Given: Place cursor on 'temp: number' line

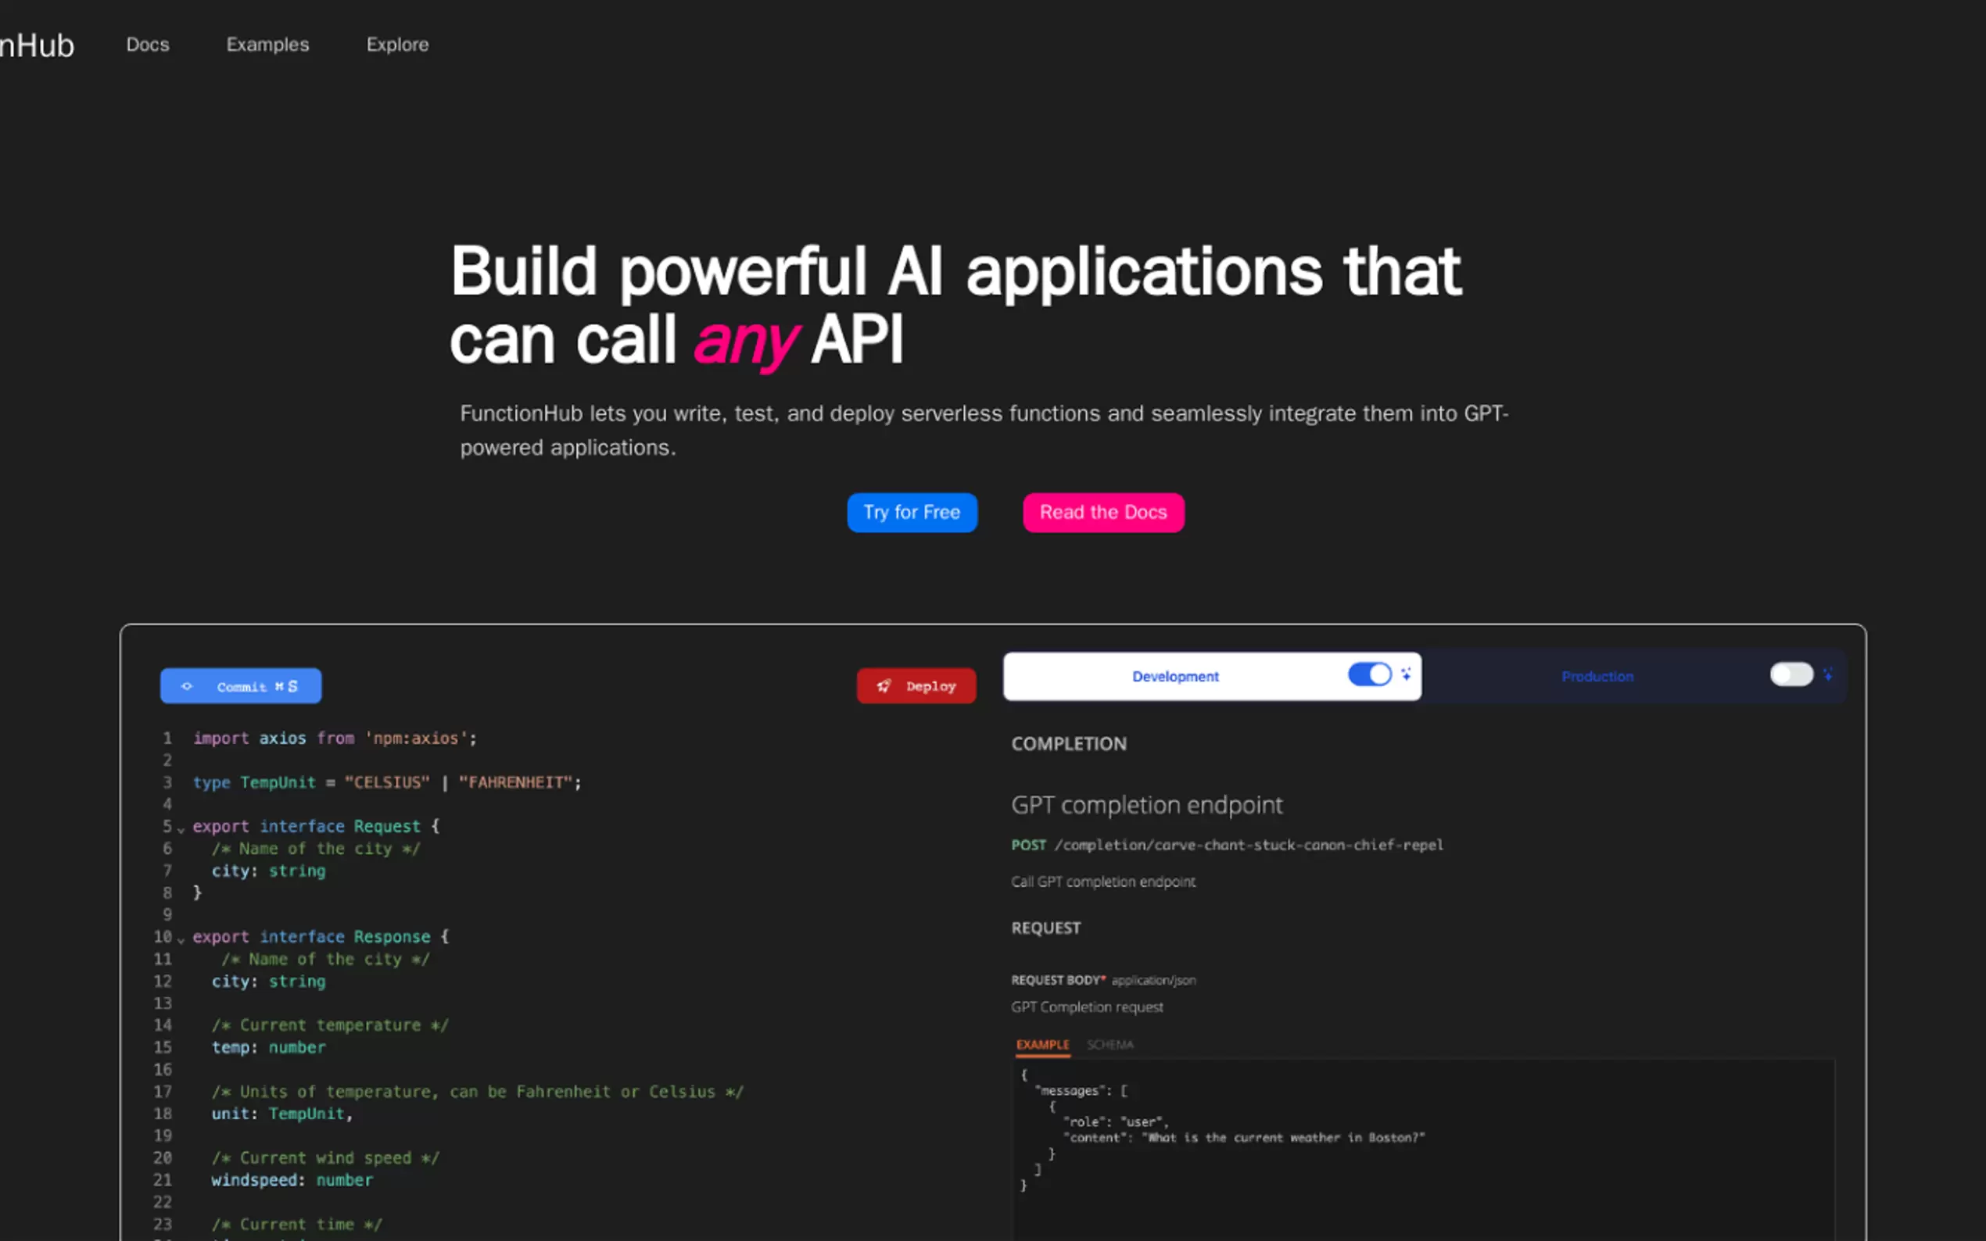Looking at the screenshot, I should pos(268,1047).
